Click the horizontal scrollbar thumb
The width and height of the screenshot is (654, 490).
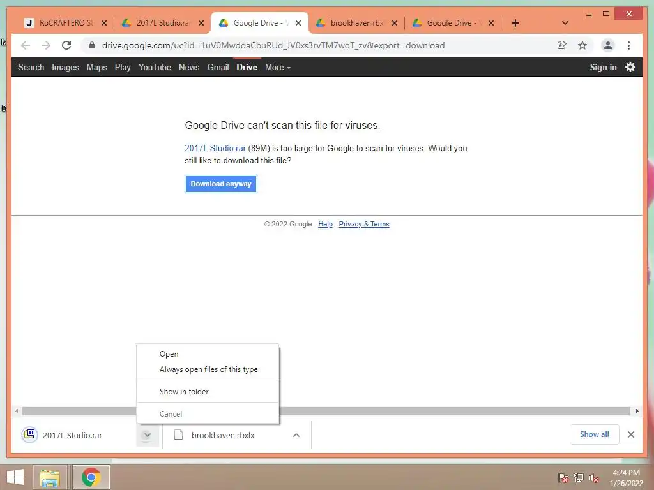326,412
